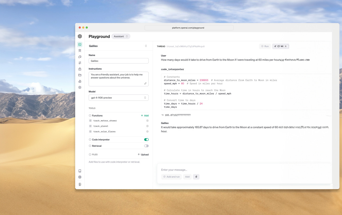This screenshot has height=215, width=342.
Task: Click the User message heading
Action: click(164, 56)
